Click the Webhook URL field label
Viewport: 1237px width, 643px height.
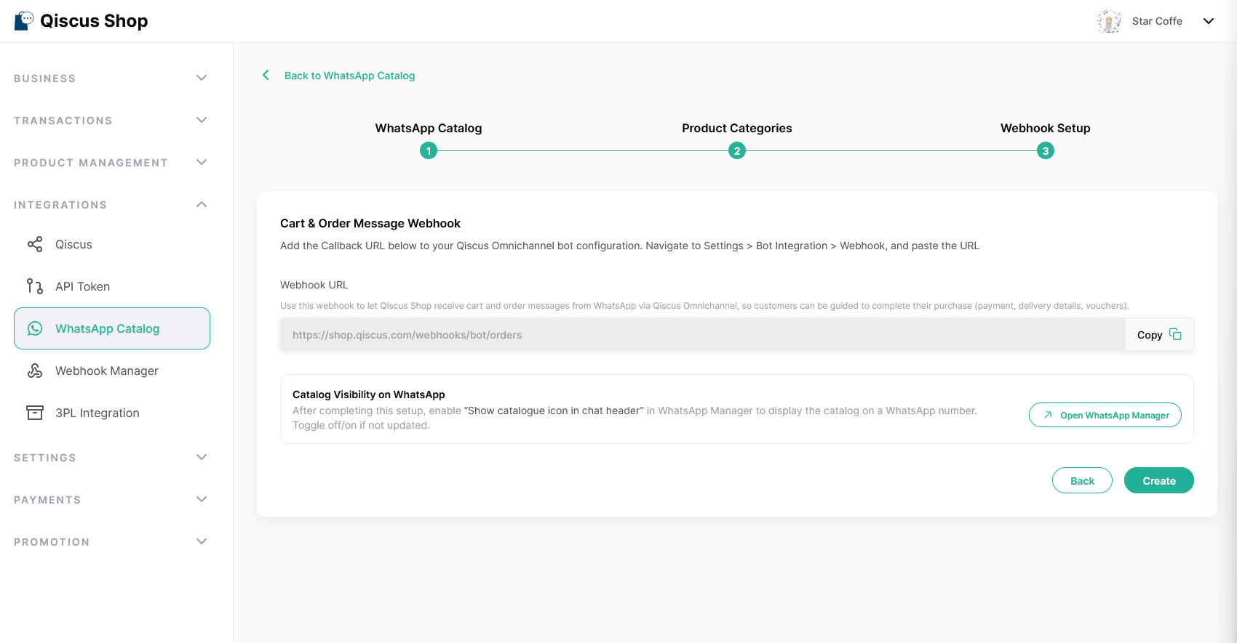tap(314, 285)
